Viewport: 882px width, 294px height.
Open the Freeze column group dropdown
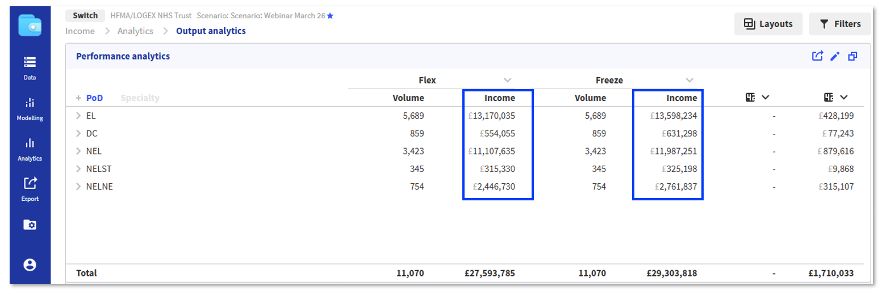(689, 80)
